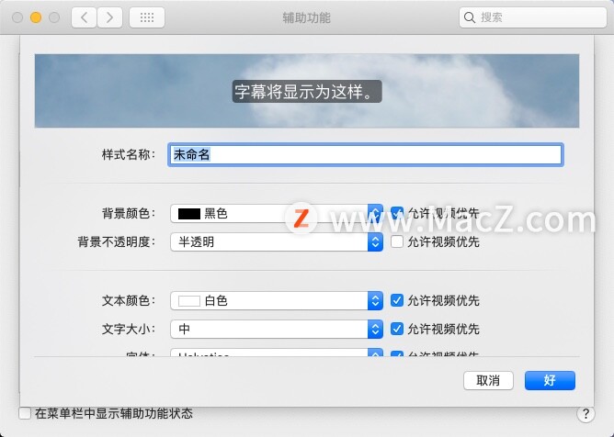Click the 背景不透明度 label
The image size is (614, 437).
tap(117, 241)
